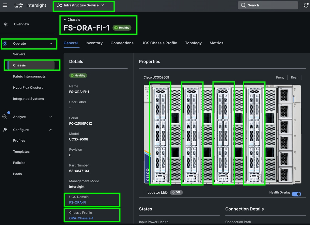Click the refresh icon in top bar

click(306, 5)
